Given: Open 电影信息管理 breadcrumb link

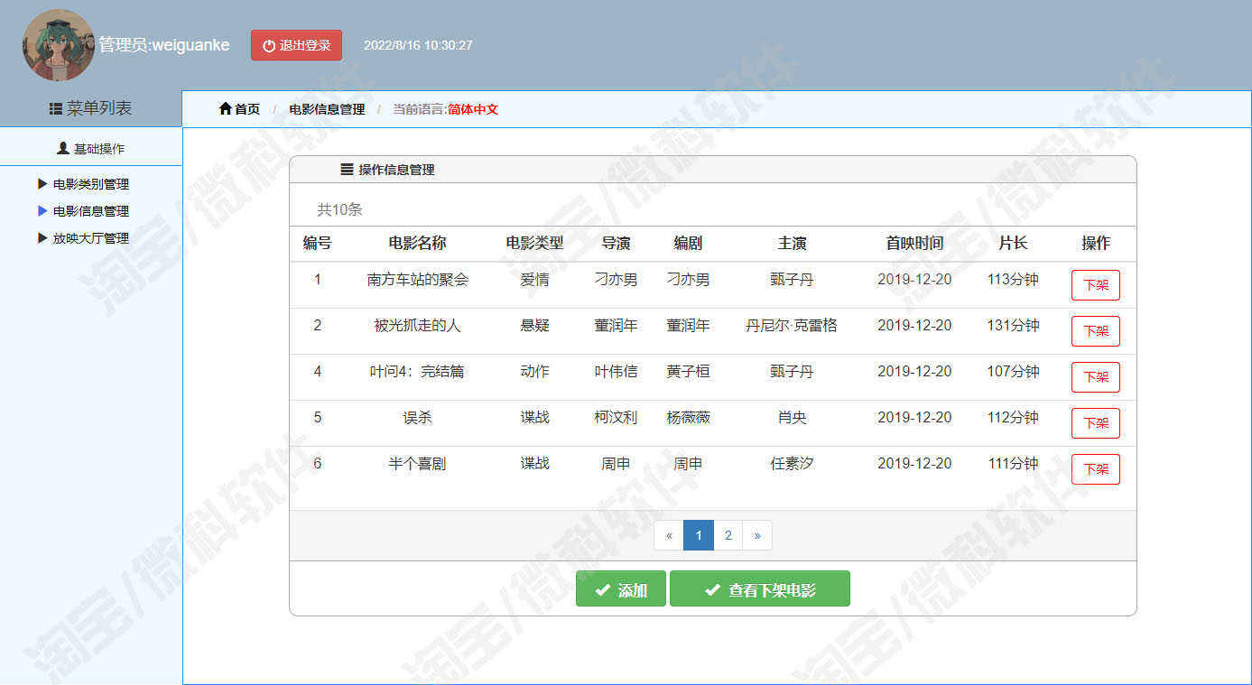Looking at the screenshot, I should tap(327, 109).
